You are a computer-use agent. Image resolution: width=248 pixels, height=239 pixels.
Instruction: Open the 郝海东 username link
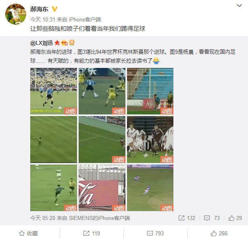click(39, 9)
